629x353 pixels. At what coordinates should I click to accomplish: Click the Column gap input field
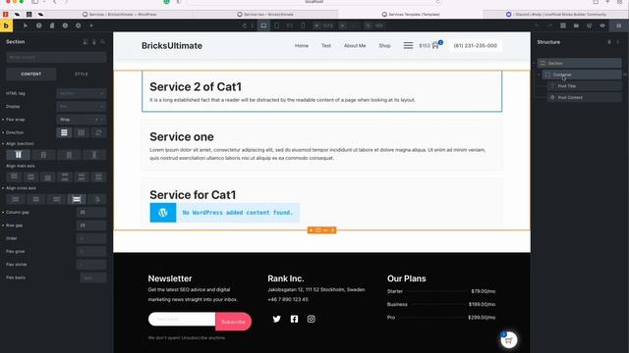click(x=91, y=213)
